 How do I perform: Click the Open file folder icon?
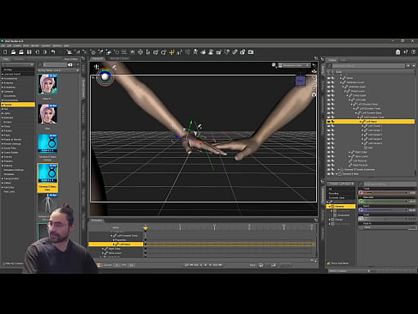13,52
